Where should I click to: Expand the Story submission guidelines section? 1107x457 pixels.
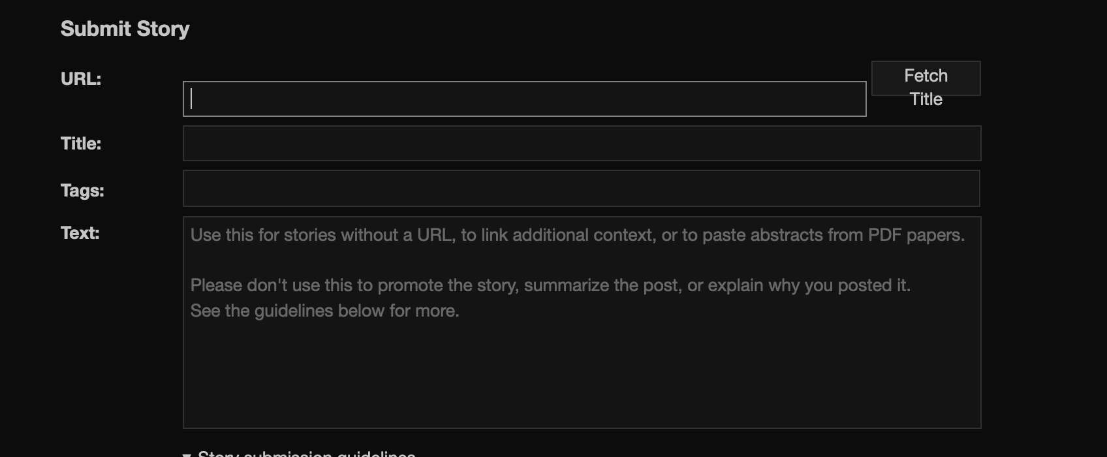[300, 452]
